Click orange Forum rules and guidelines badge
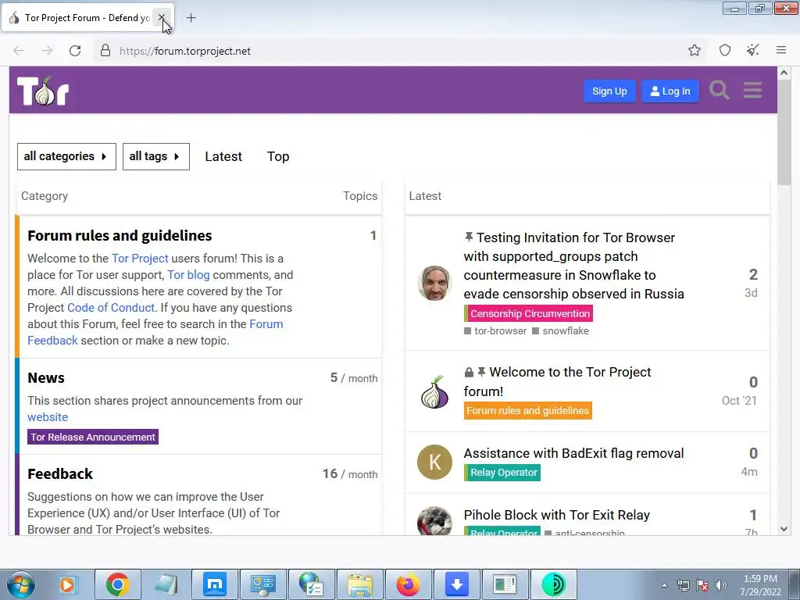This screenshot has height=600, width=800. (x=528, y=411)
